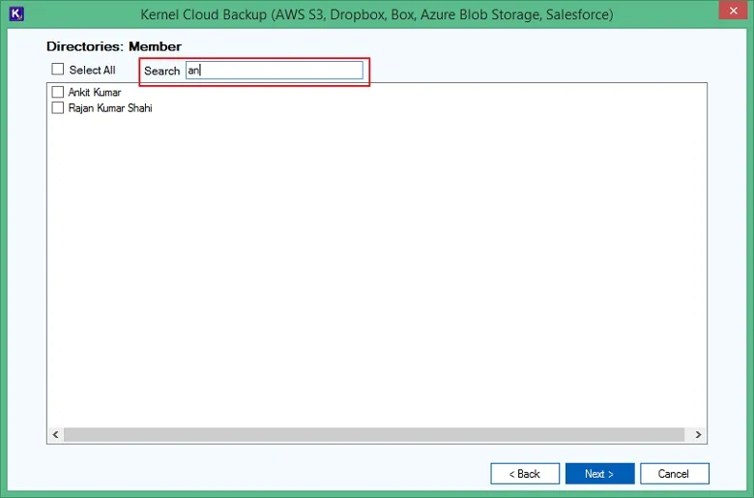The height and width of the screenshot is (498, 754).
Task: Check the Ankit Kumar checkbox
Action: click(58, 92)
